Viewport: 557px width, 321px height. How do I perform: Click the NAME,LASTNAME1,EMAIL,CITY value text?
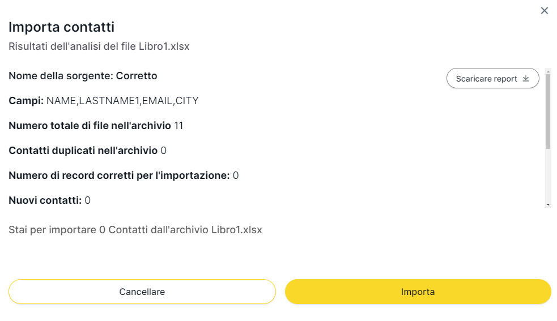[122, 101]
